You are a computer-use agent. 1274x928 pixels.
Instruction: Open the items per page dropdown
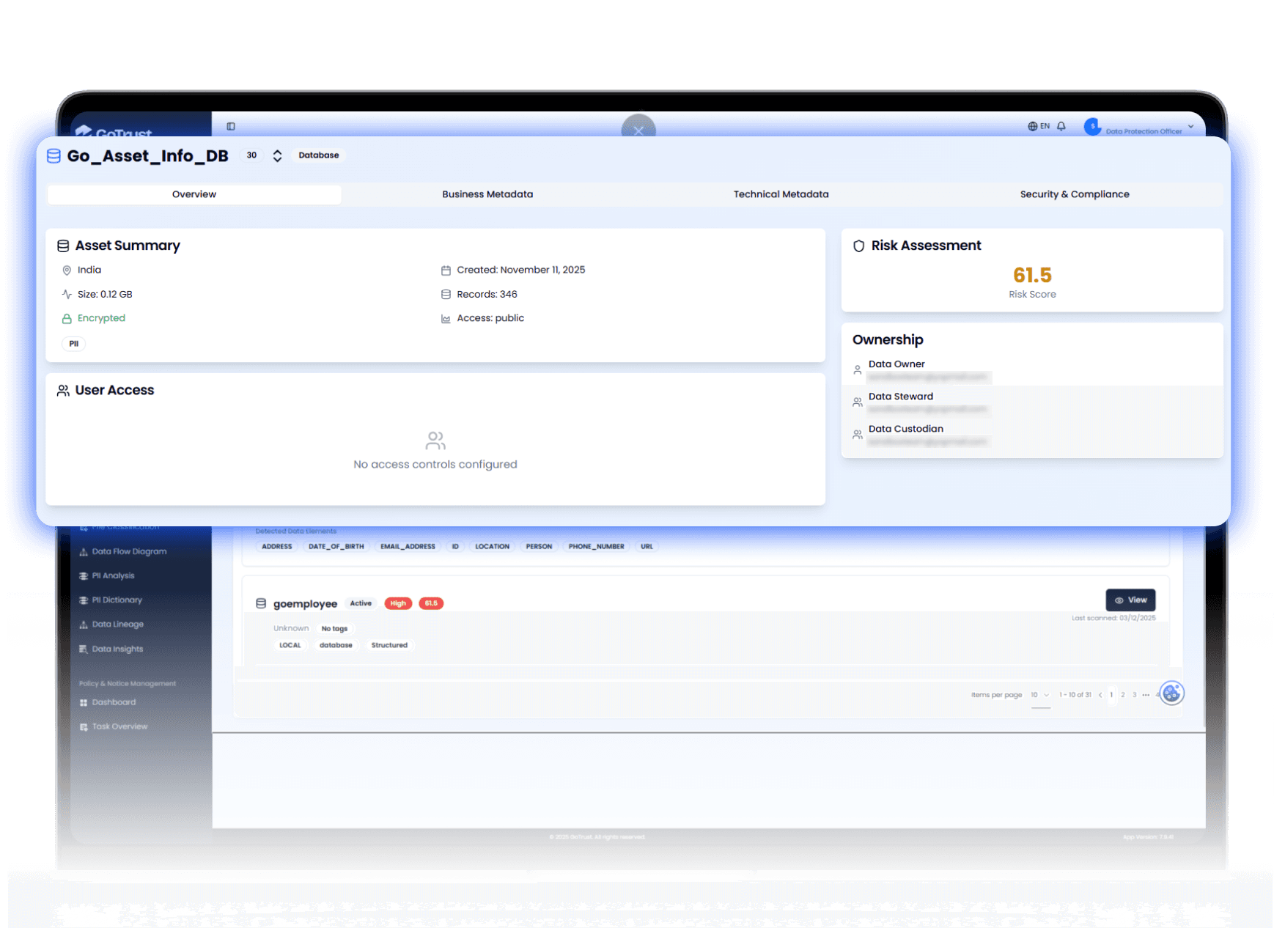coord(1040,695)
